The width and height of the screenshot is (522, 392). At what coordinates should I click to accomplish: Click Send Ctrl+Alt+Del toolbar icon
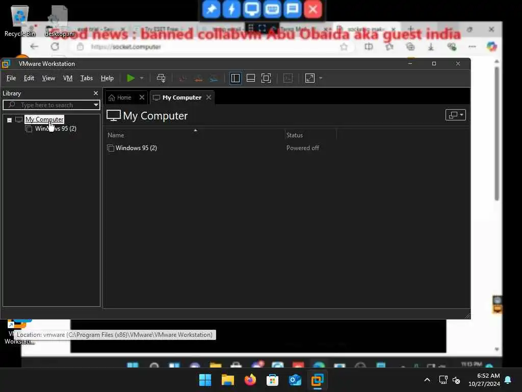pos(161,78)
